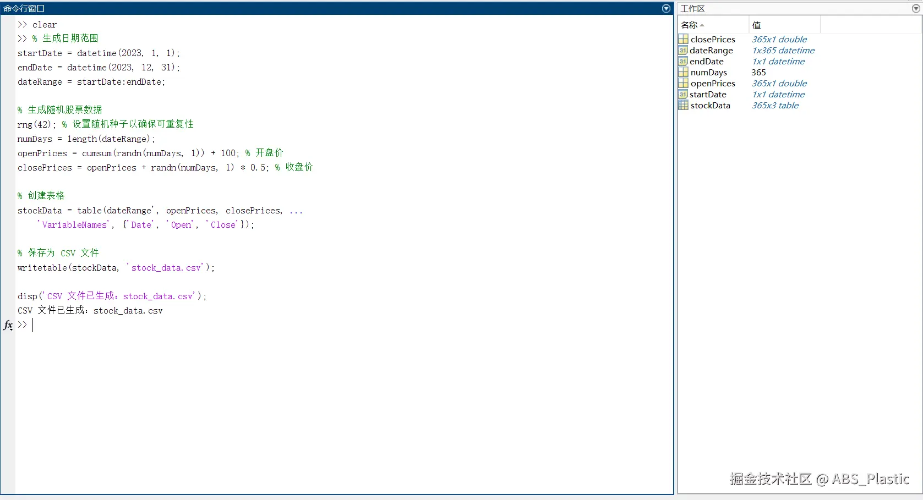Open the Workspace panel actions dropdown arrow
Viewport: 923px width, 500px height.
[x=916, y=8]
